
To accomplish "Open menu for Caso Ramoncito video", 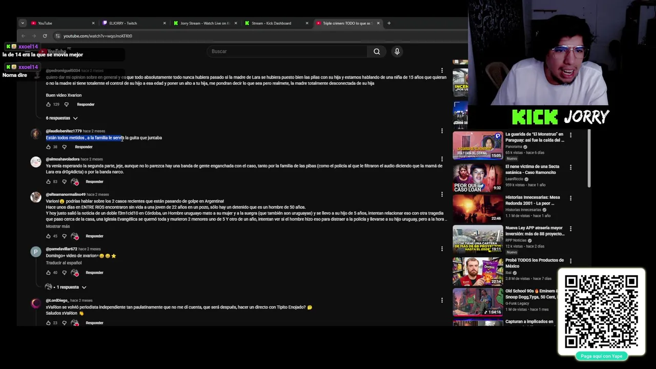I will (x=570, y=168).
